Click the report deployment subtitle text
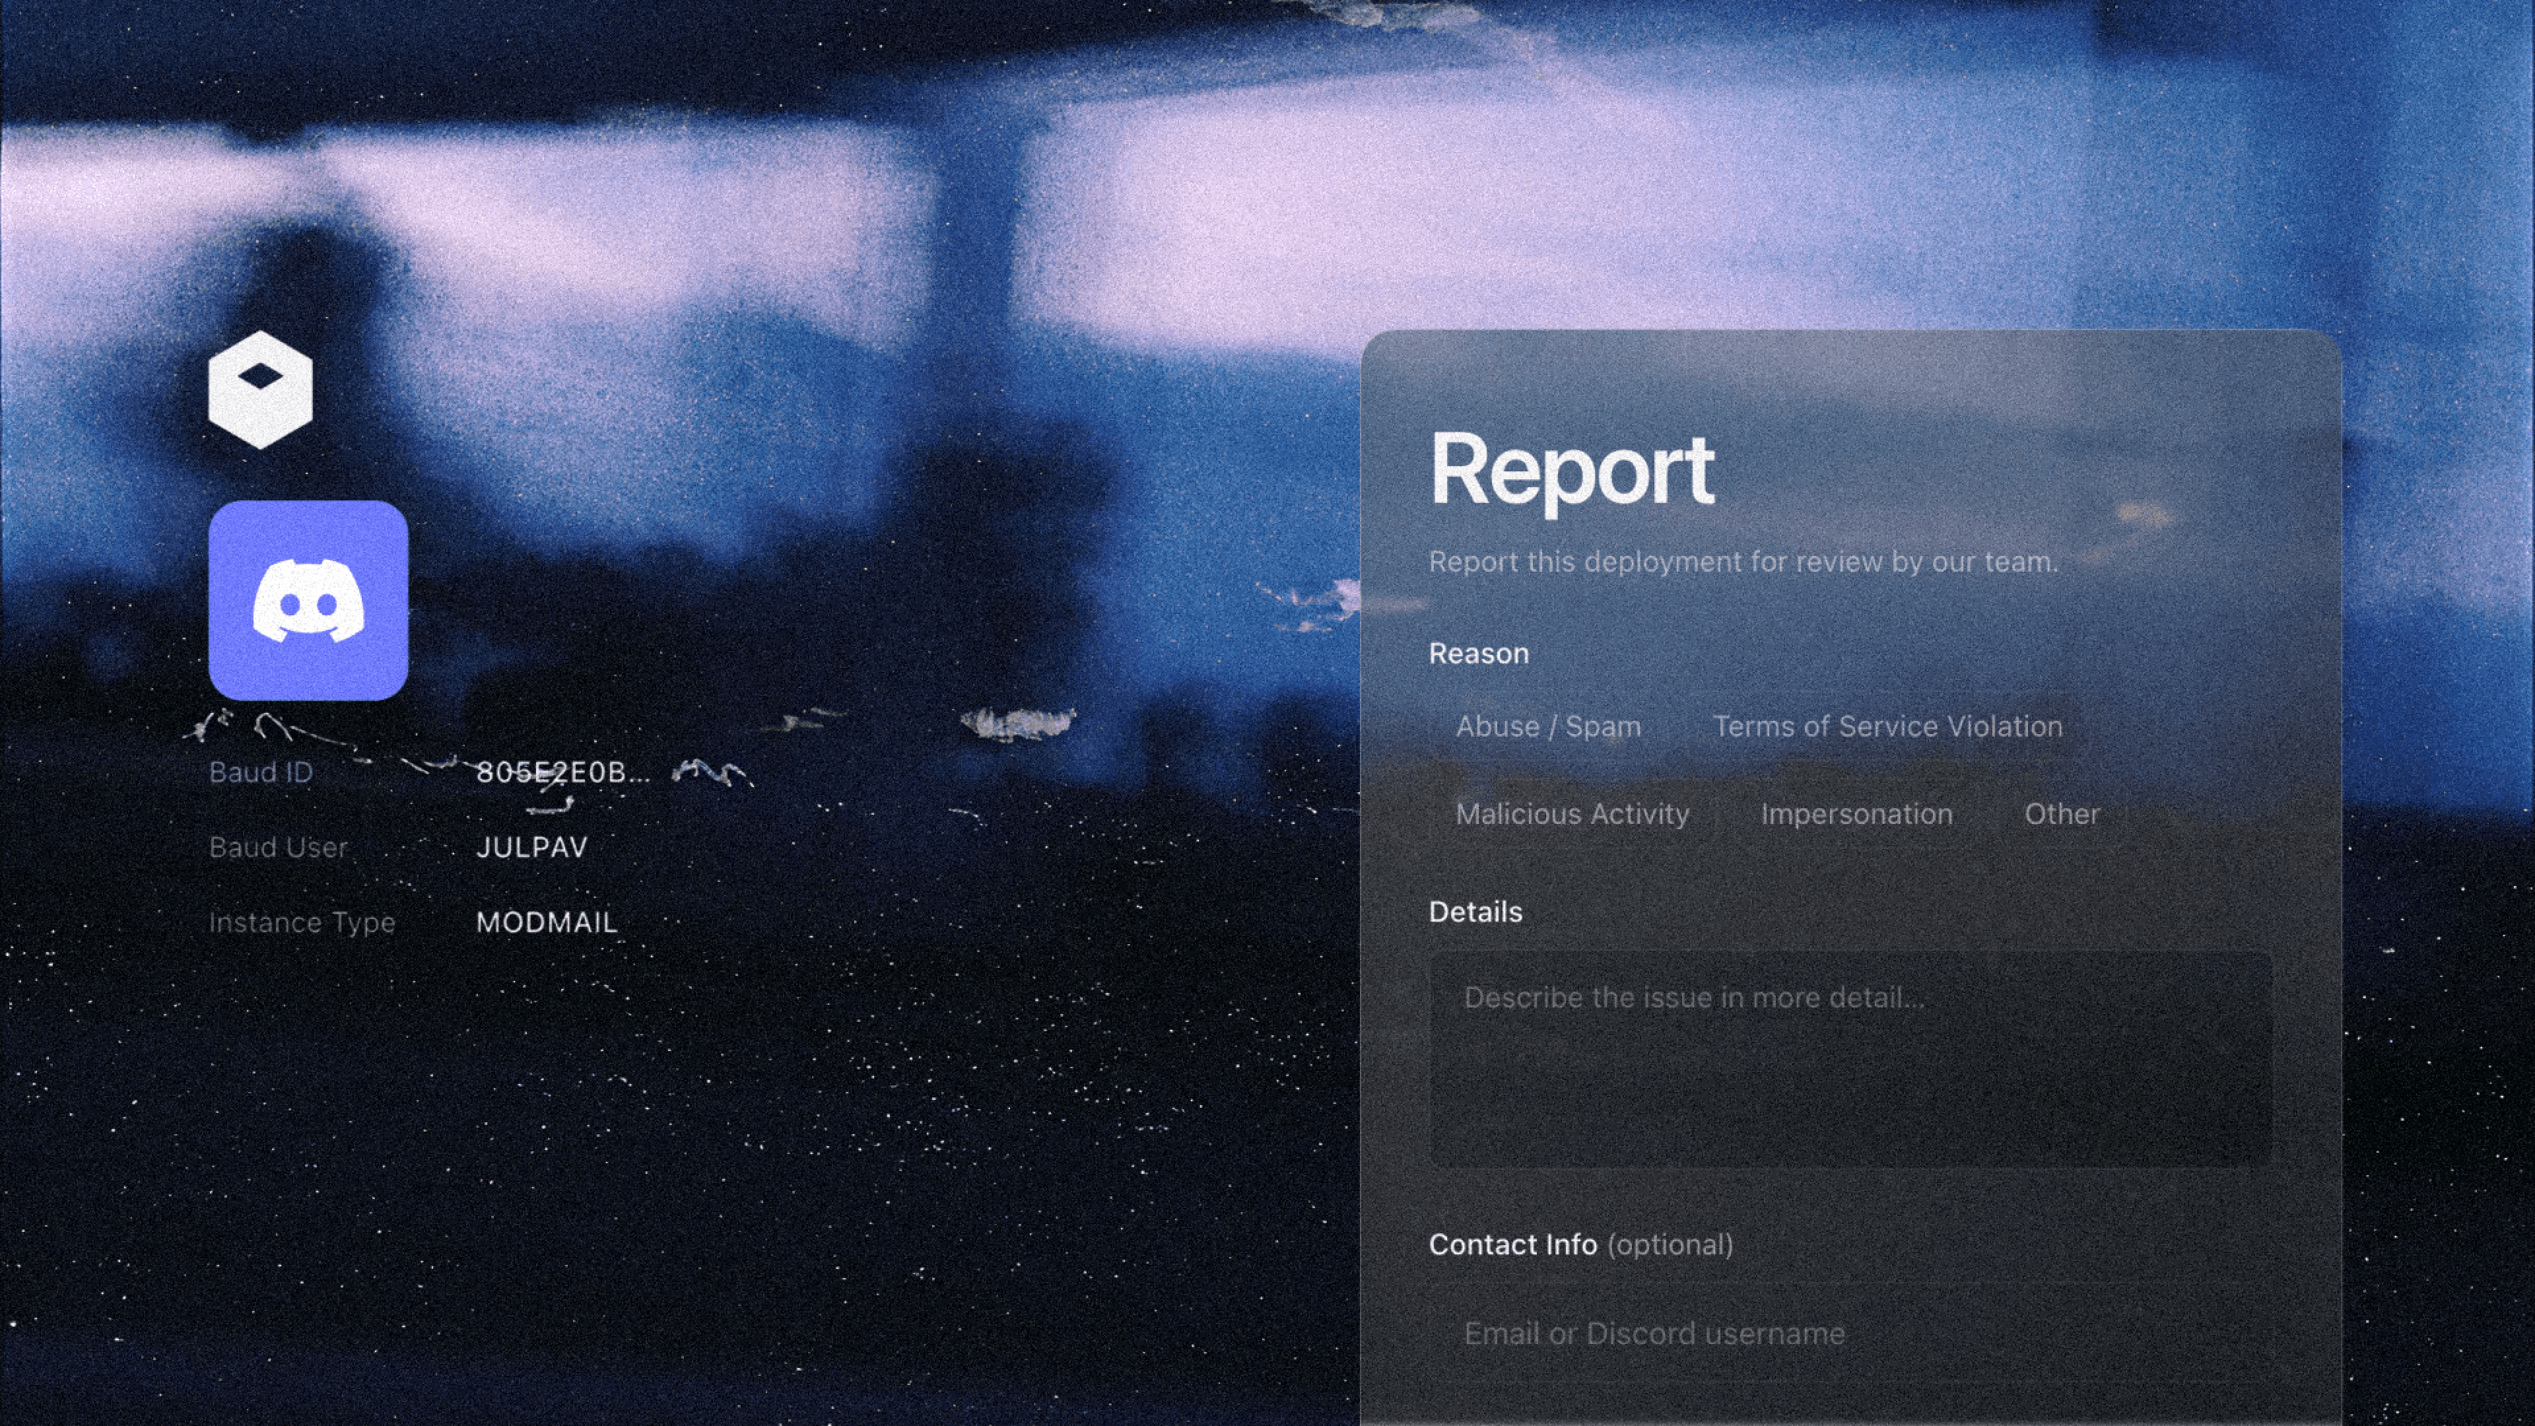This screenshot has height=1426, width=2535. 1743,562
